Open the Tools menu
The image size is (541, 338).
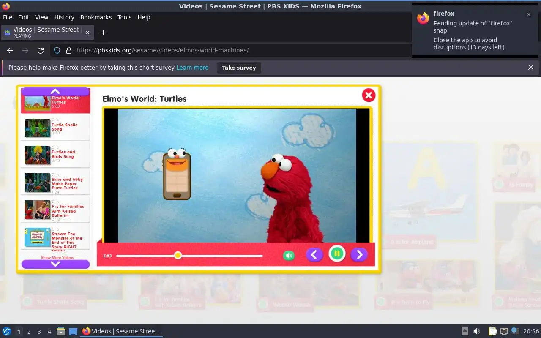pos(125,17)
